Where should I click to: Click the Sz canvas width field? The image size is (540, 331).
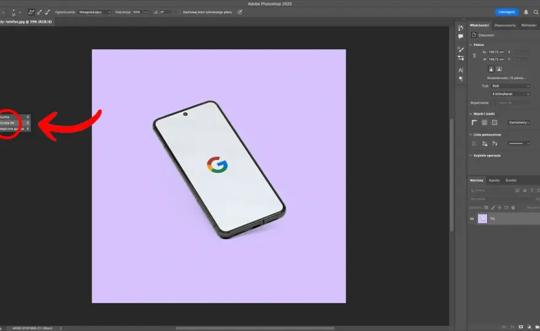[496, 52]
